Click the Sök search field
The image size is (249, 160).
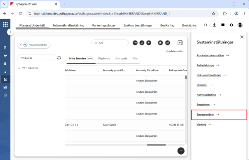point(110,43)
